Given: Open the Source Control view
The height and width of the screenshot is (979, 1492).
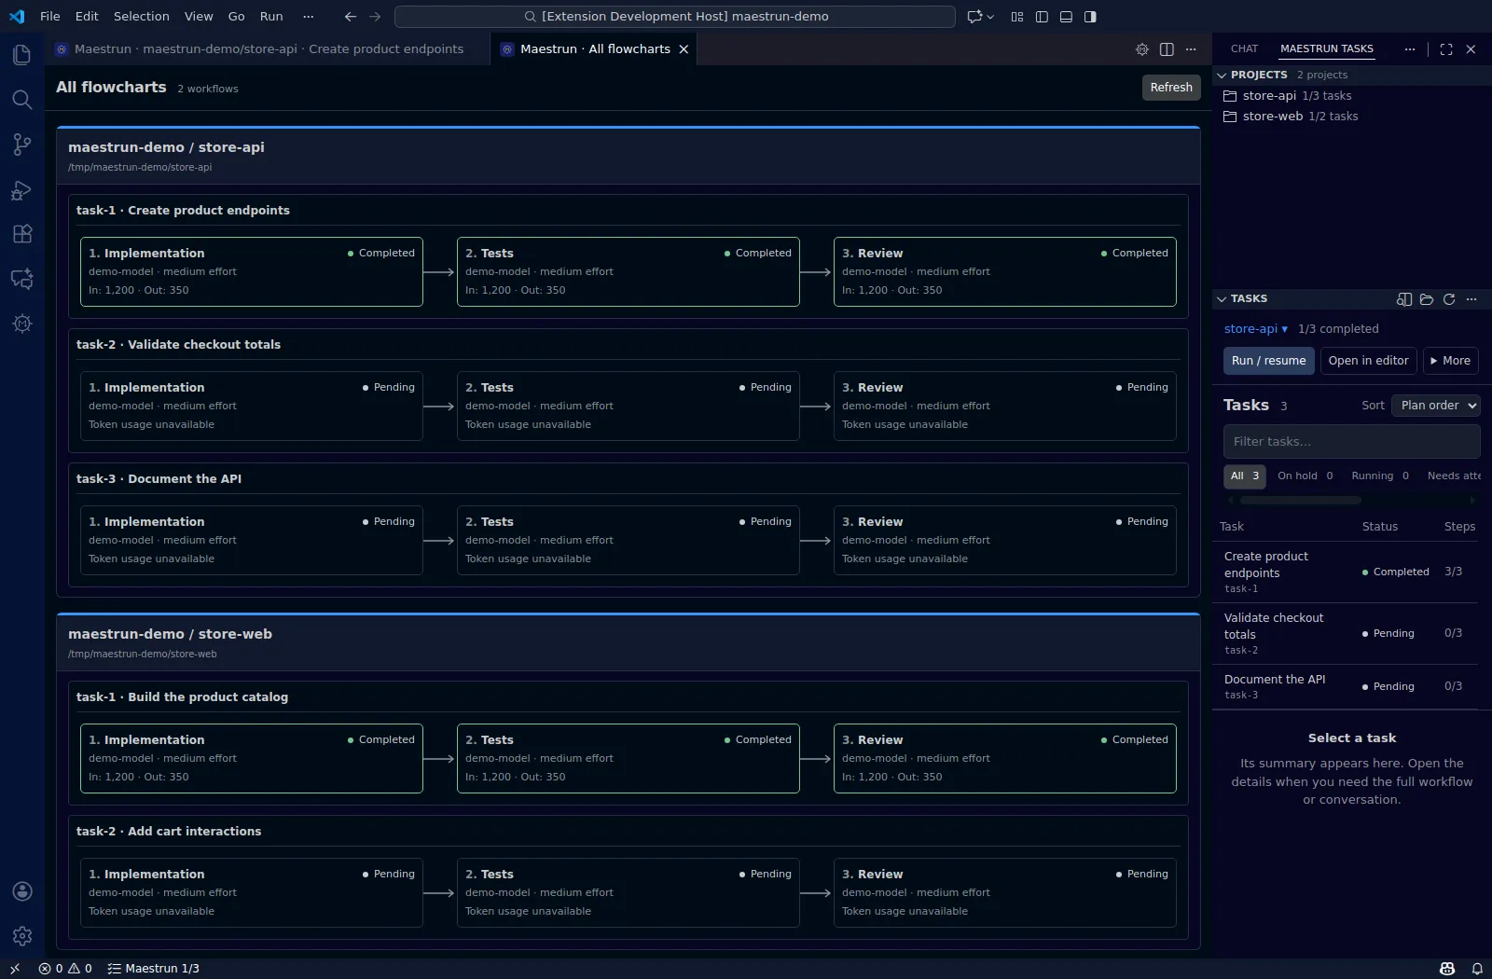Looking at the screenshot, I should pyautogui.click(x=22, y=145).
